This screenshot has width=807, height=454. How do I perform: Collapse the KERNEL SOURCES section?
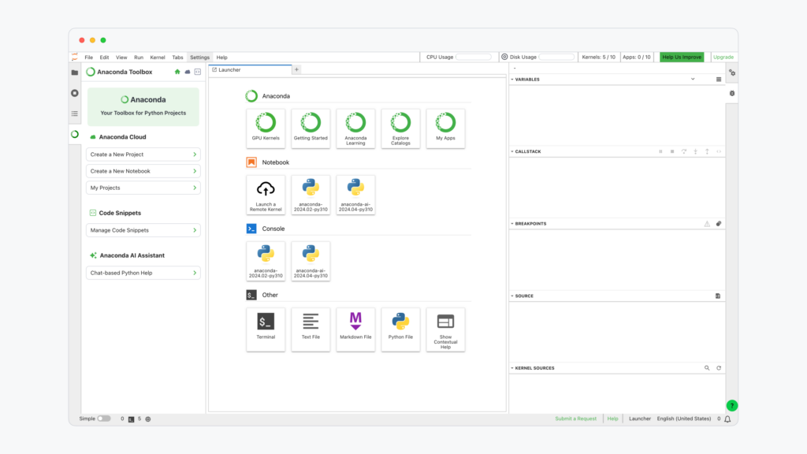512,368
